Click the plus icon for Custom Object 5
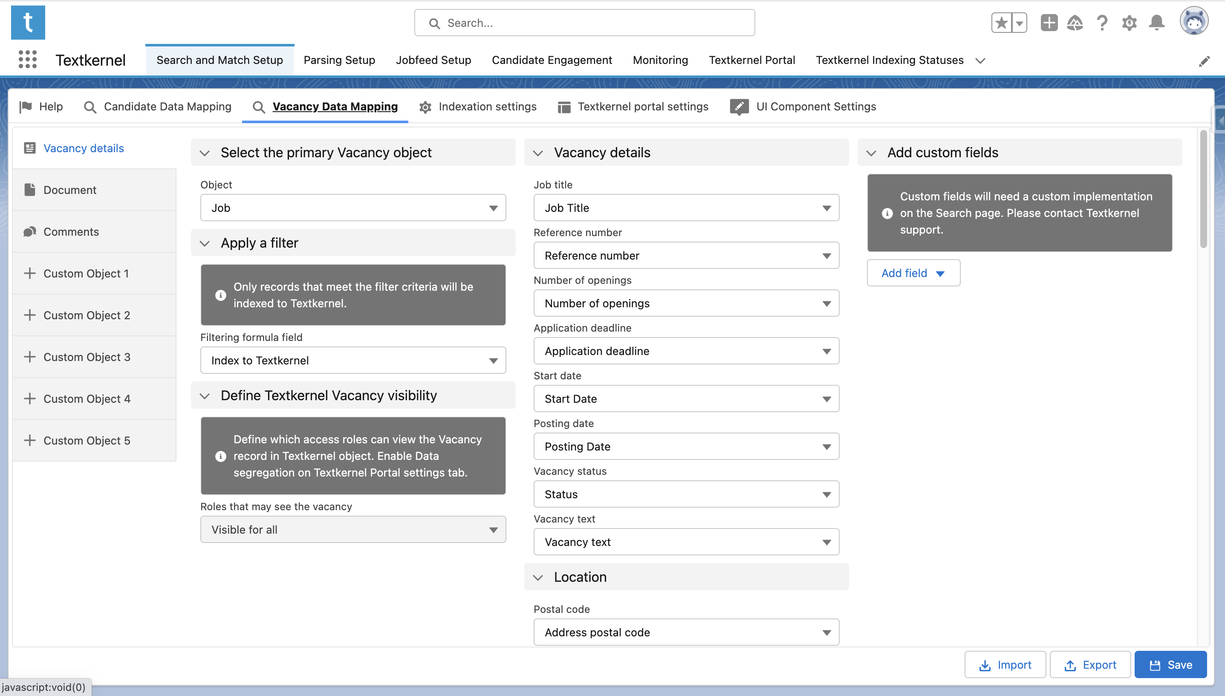Viewport: 1225px width, 696px height. point(30,440)
